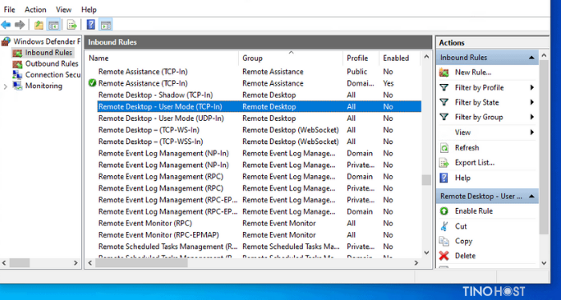The width and height of the screenshot is (561, 300).
Task: Click the red Delete X icon
Action: (444, 256)
